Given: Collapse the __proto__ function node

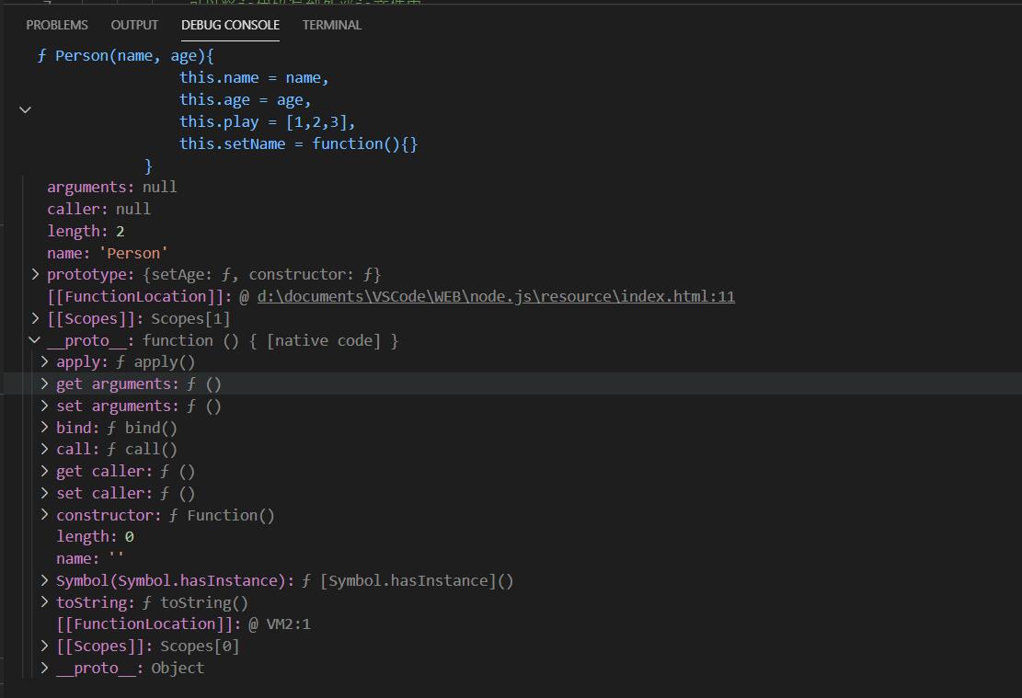Looking at the screenshot, I should tap(35, 340).
